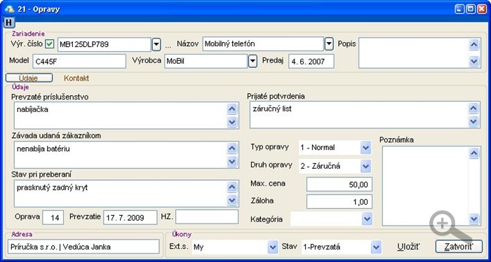This screenshot has height=262, width=491.
Task: Maximize the 21 - Opravy window
Action: [471, 9]
